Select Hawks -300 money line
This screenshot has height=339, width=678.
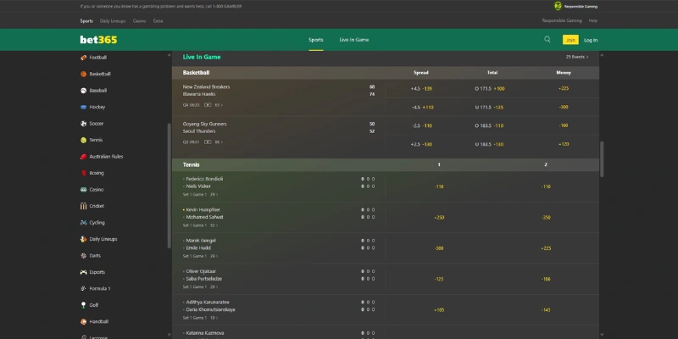click(564, 108)
